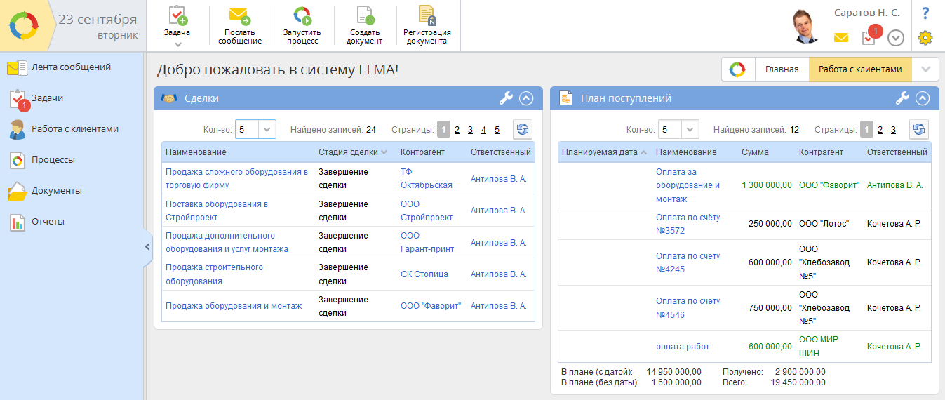Collapse the Сделки panel
Image resolution: width=945 pixels, height=400 pixels.
[526, 99]
